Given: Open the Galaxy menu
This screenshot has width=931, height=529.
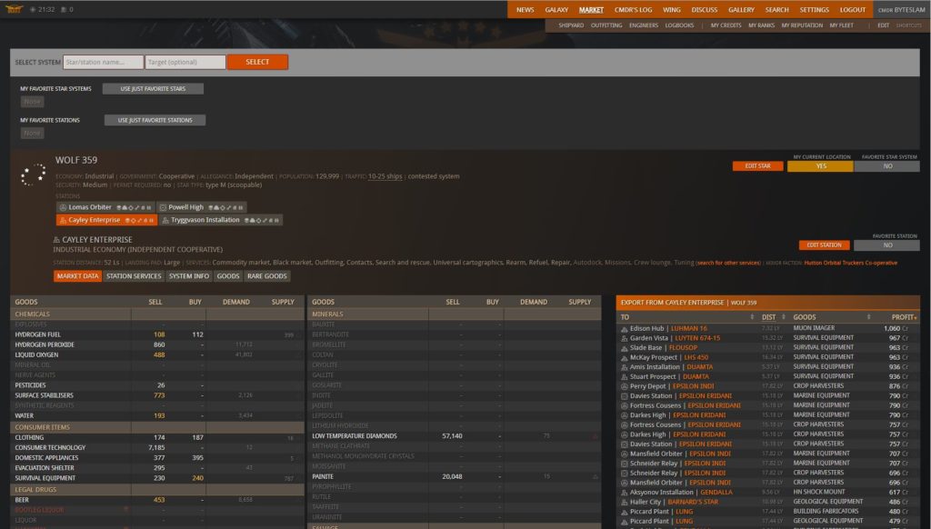Looking at the screenshot, I should [x=556, y=9].
